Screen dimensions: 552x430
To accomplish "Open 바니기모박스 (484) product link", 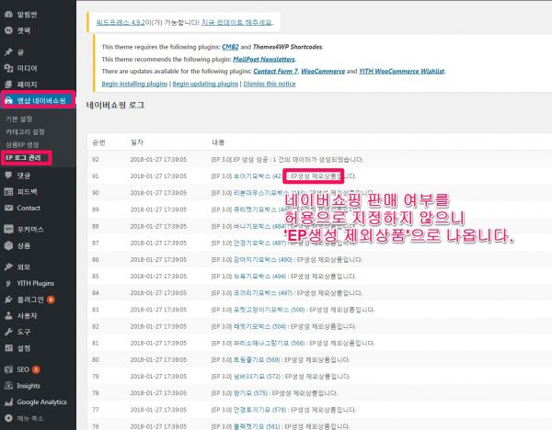I will click(x=259, y=226).
